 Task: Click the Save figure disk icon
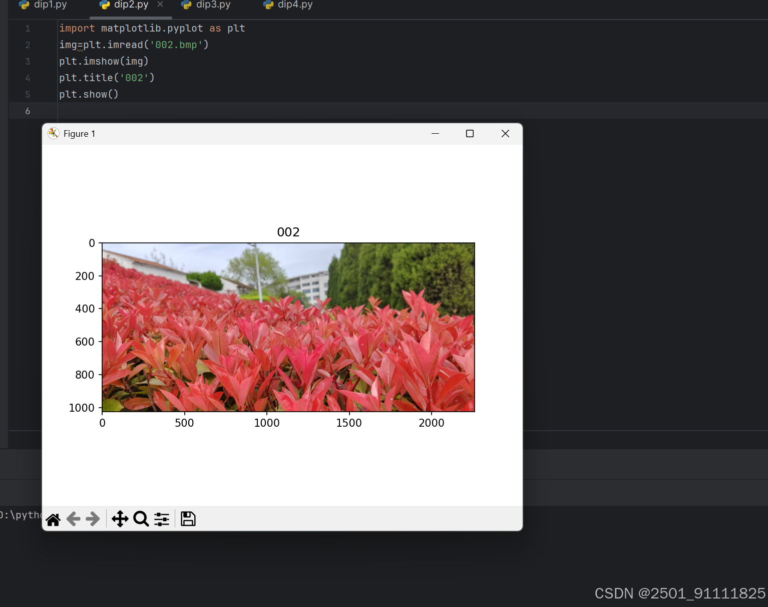188,519
